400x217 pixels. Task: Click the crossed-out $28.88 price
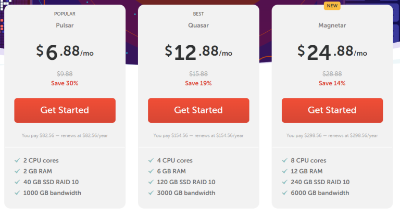click(332, 74)
